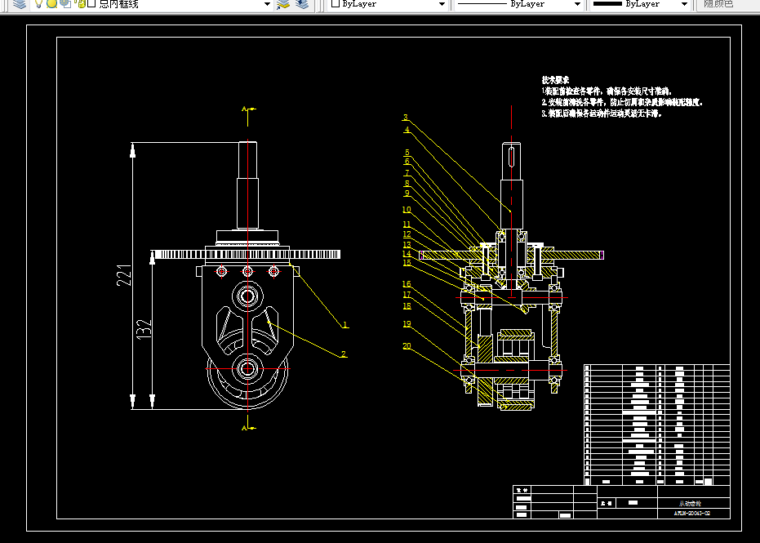
Task: Toggle freeze in current viewport icon
Action: pos(66,4)
